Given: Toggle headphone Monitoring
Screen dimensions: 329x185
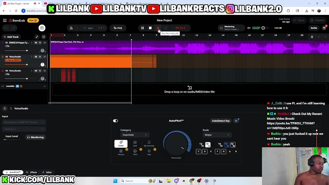Looking at the screenshot, I should pyautogui.click(x=35, y=137).
